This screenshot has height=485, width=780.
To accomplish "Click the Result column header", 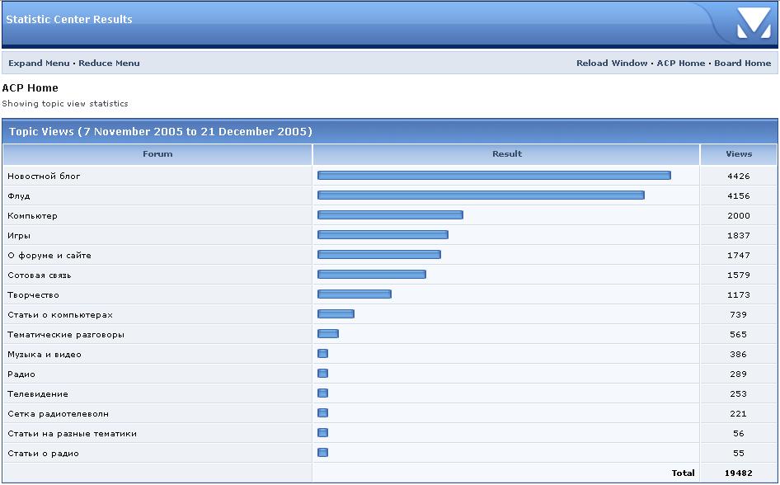I will click(506, 154).
